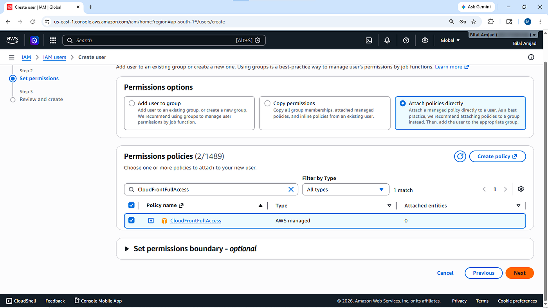Sort by the Type column arrow
Screen dimensions: 548x308
pos(389,206)
